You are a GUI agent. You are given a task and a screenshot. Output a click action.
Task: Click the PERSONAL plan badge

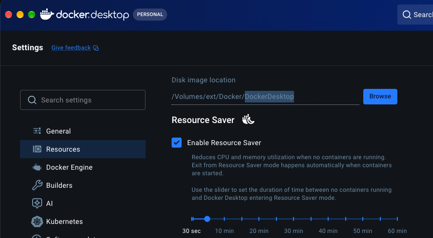pos(150,15)
